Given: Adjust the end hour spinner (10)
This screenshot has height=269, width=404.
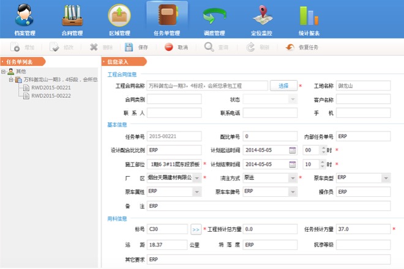Looking at the screenshot, I should click(x=323, y=164).
